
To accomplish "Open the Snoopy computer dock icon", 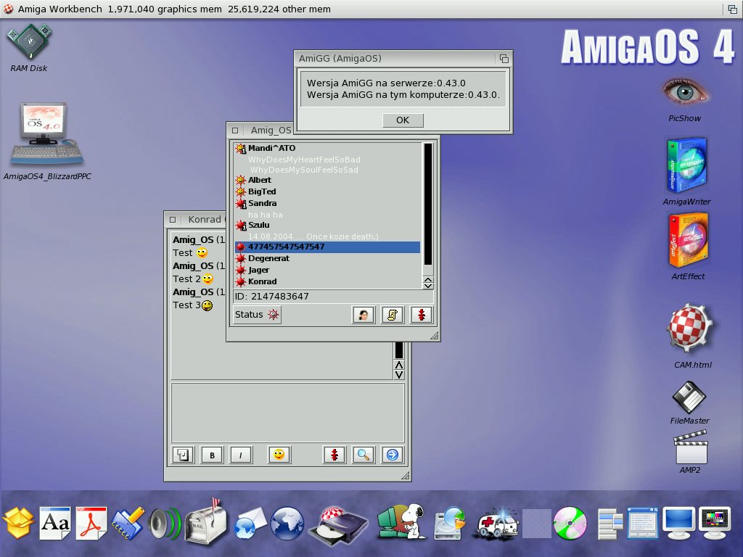I will (402, 521).
